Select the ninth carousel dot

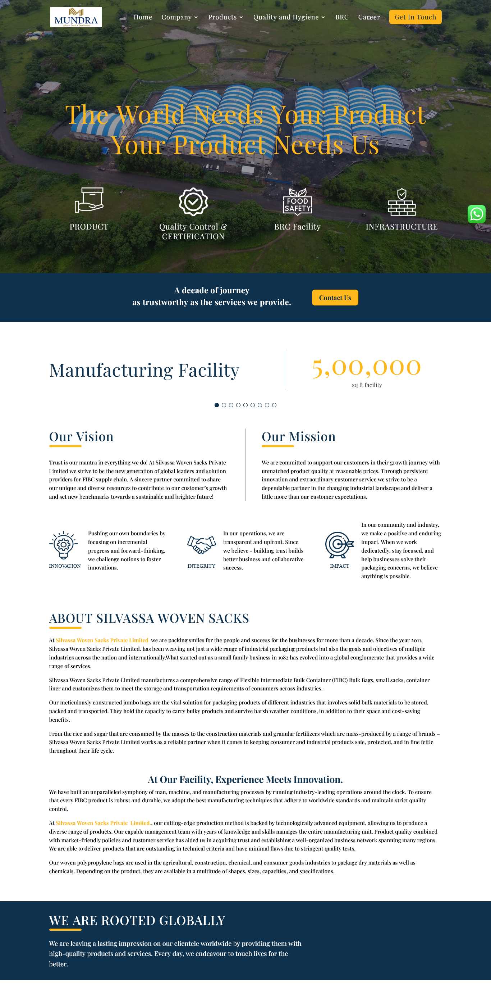pyautogui.click(x=274, y=405)
